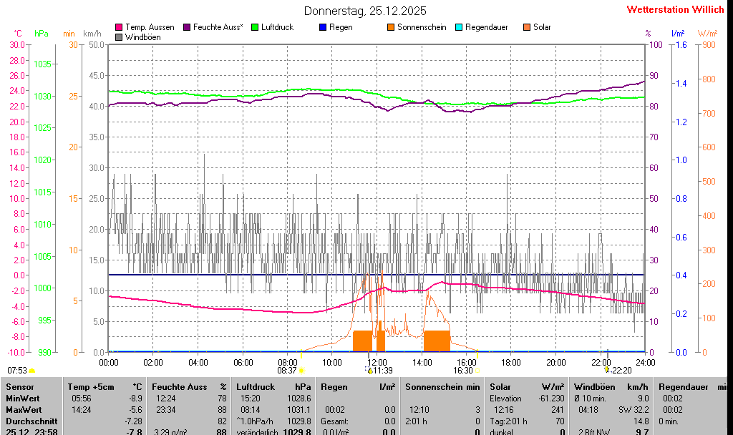
Task: Click the blue Regen legend swatch
Action: click(323, 27)
